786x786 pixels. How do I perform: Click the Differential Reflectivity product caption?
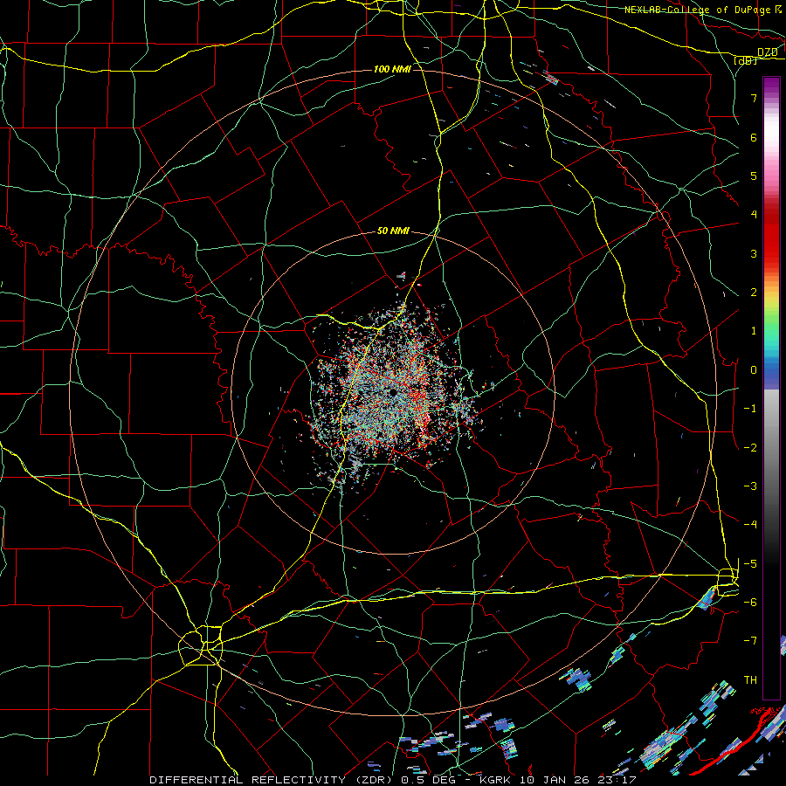393,780
